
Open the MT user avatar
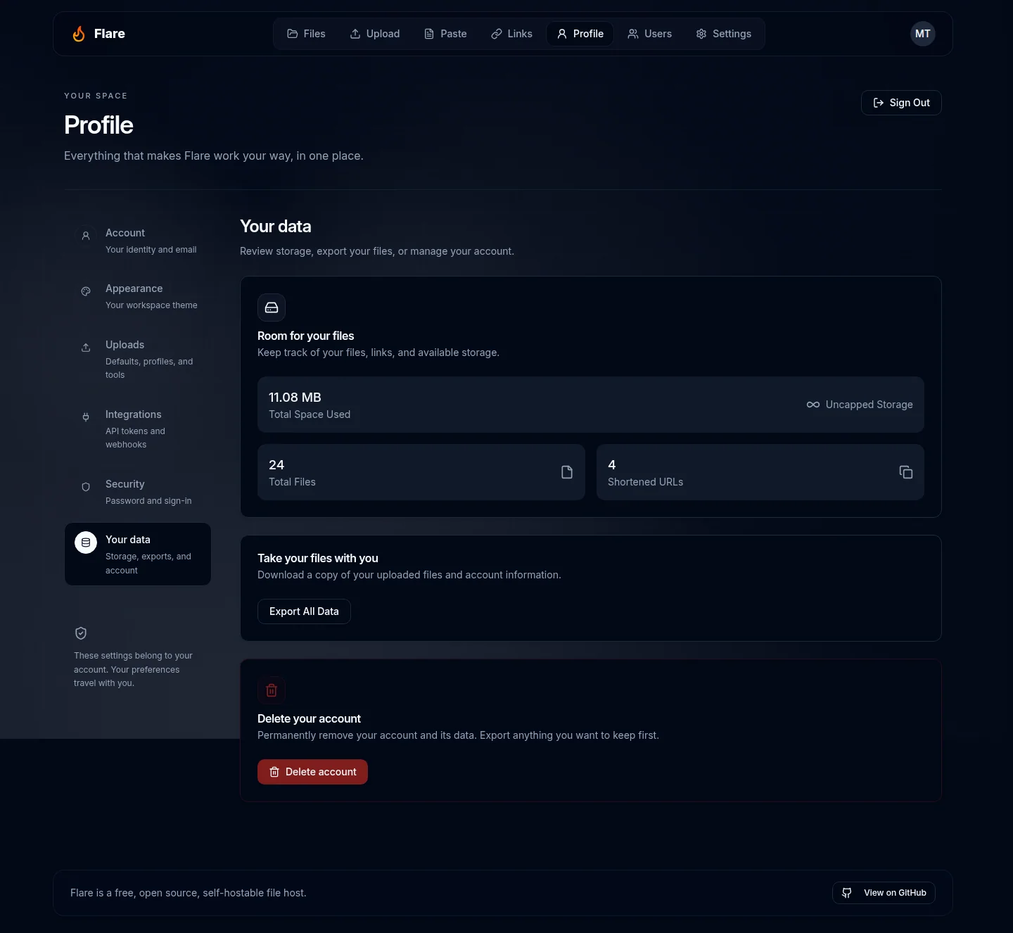(922, 34)
